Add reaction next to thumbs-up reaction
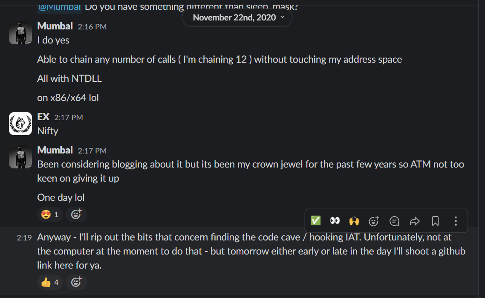The width and height of the screenshot is (485, 298). coord(76,282)
